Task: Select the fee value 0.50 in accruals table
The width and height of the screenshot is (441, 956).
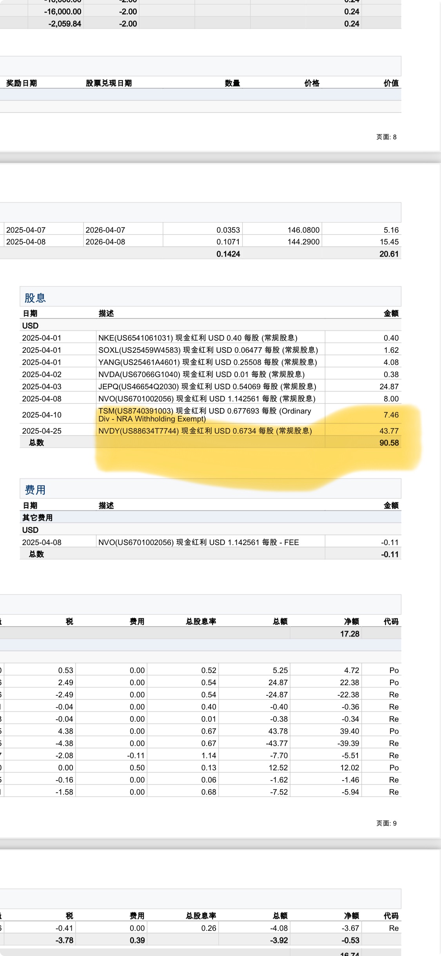Action: 137,768
